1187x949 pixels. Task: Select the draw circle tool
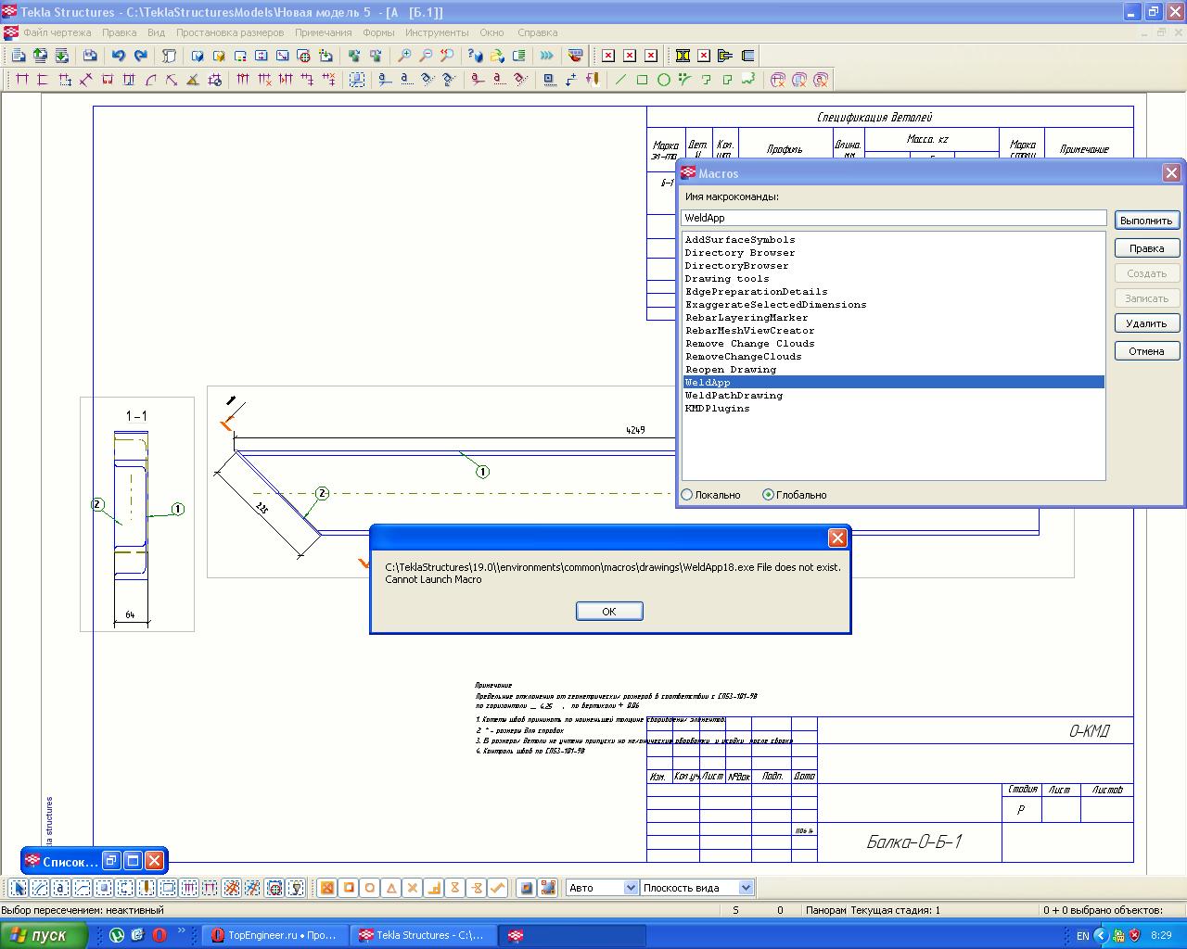click(x=664, y=80)
